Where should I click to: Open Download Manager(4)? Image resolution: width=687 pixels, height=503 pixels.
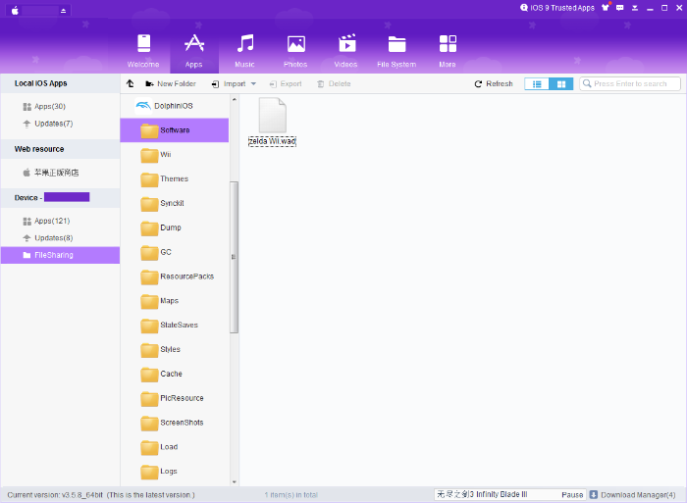[633, 495]
